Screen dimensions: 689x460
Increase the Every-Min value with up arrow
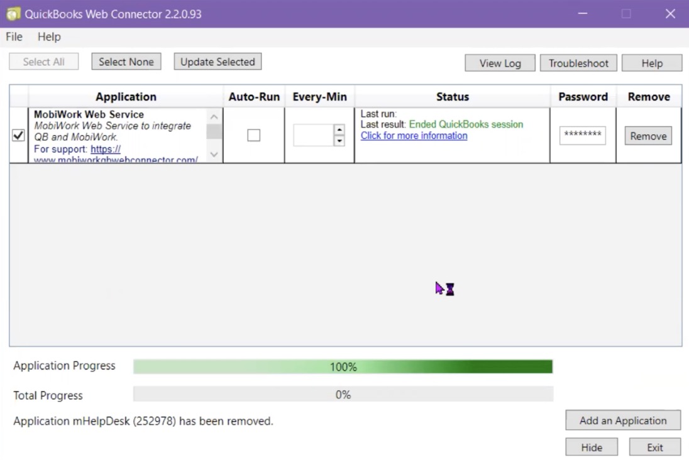[x=339, y=130]
